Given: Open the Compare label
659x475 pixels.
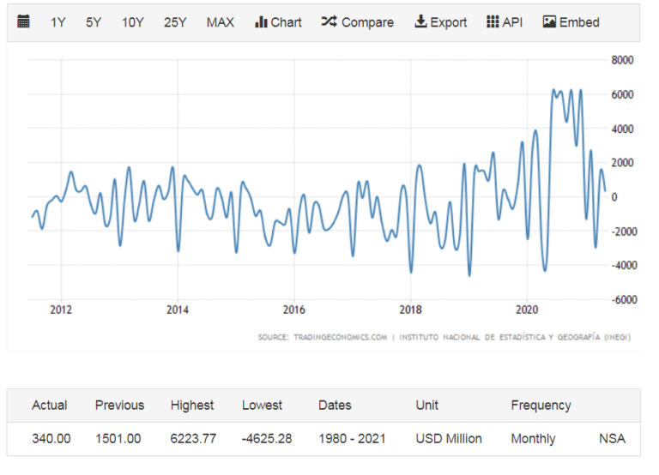Looking at the screenshot, I should [367, 22].
